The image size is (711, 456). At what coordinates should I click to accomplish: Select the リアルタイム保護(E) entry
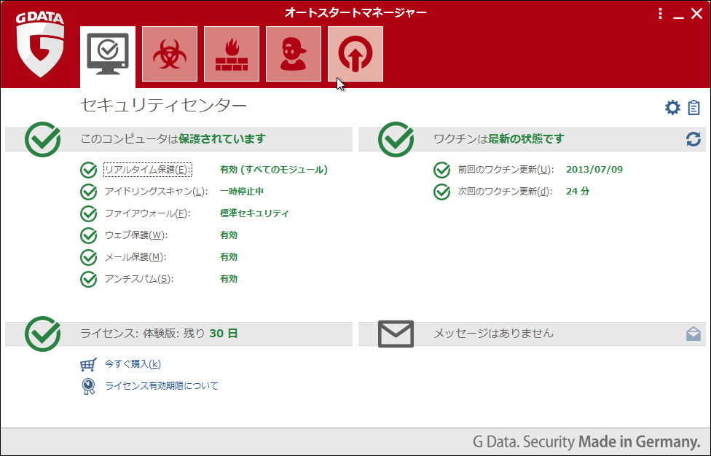[148, 170]
